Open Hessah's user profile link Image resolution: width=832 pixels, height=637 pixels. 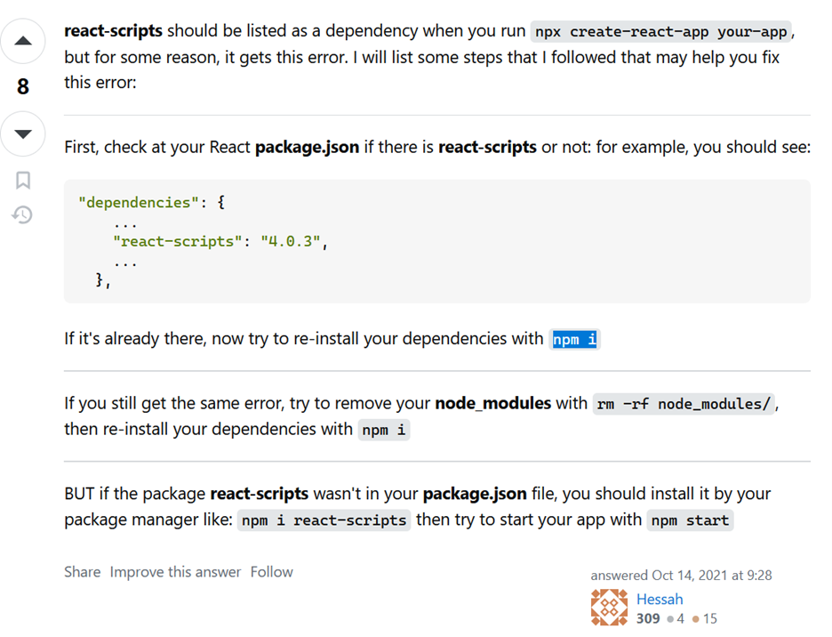click(660, 600)
